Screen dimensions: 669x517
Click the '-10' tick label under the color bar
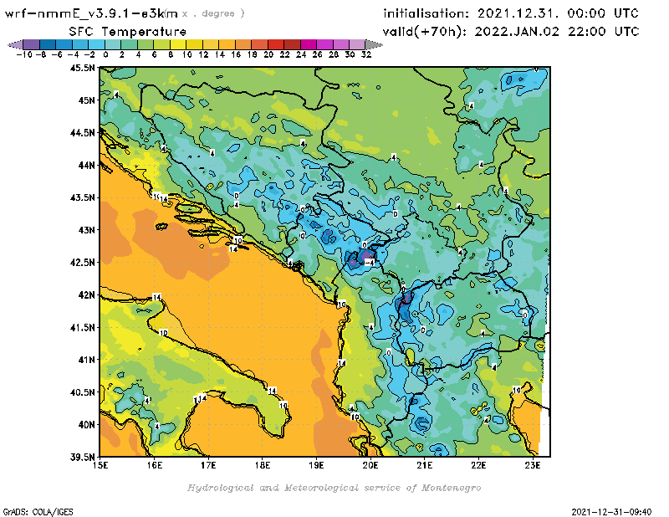tap(24, 54)
